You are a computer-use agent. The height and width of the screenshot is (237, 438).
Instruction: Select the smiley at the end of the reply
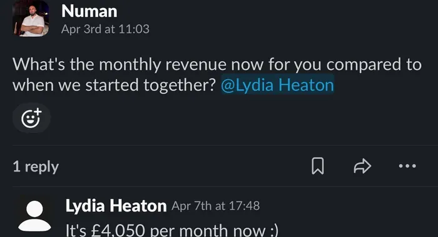pos(273,231)
